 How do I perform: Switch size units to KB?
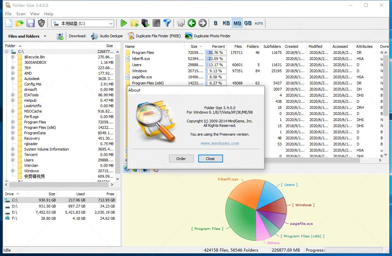226,23
